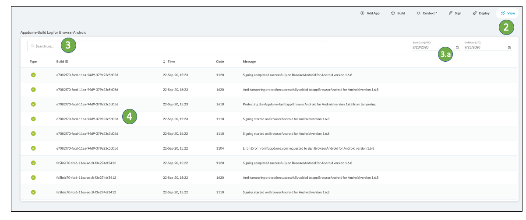Click the Message column header
The height and width of the screenshot is (220, 526).
click(249, 62)
